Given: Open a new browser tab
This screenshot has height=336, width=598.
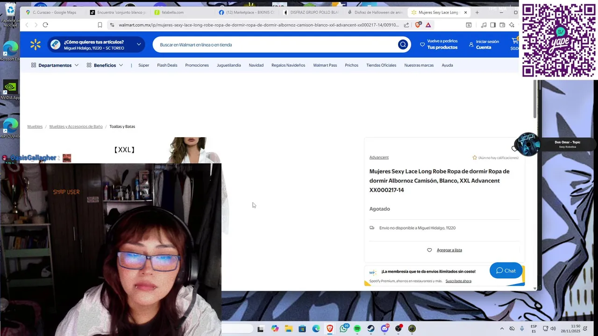Looking at the screenshot, I should (x=477, y=13).
